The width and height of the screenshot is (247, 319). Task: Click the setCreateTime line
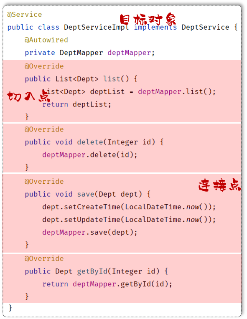129,207
